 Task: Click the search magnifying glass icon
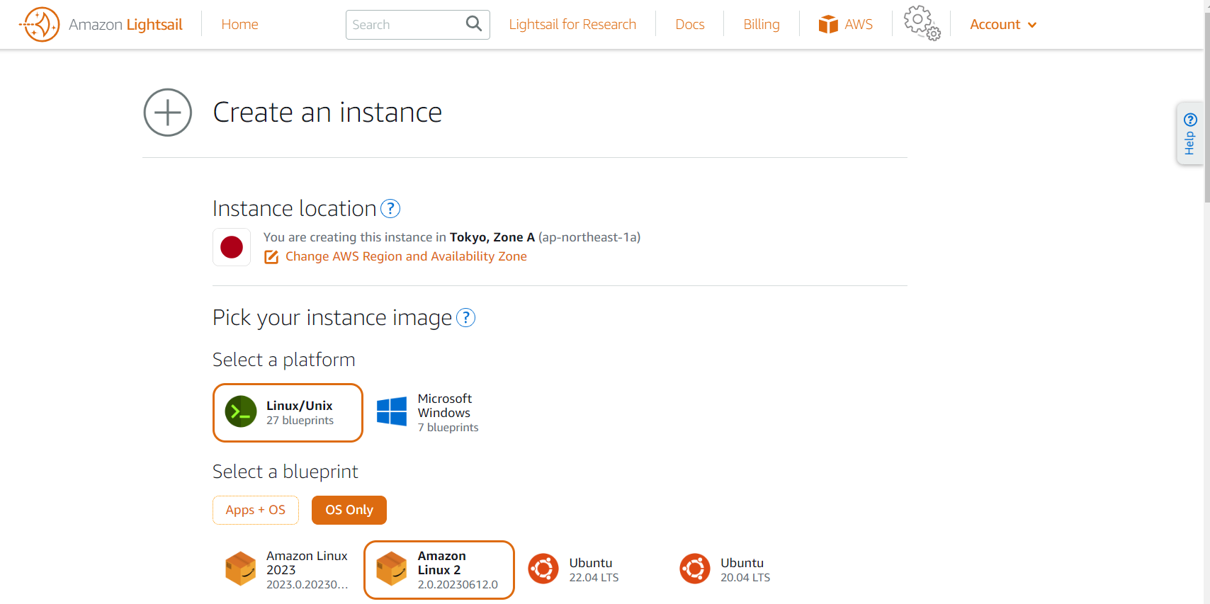473,24
